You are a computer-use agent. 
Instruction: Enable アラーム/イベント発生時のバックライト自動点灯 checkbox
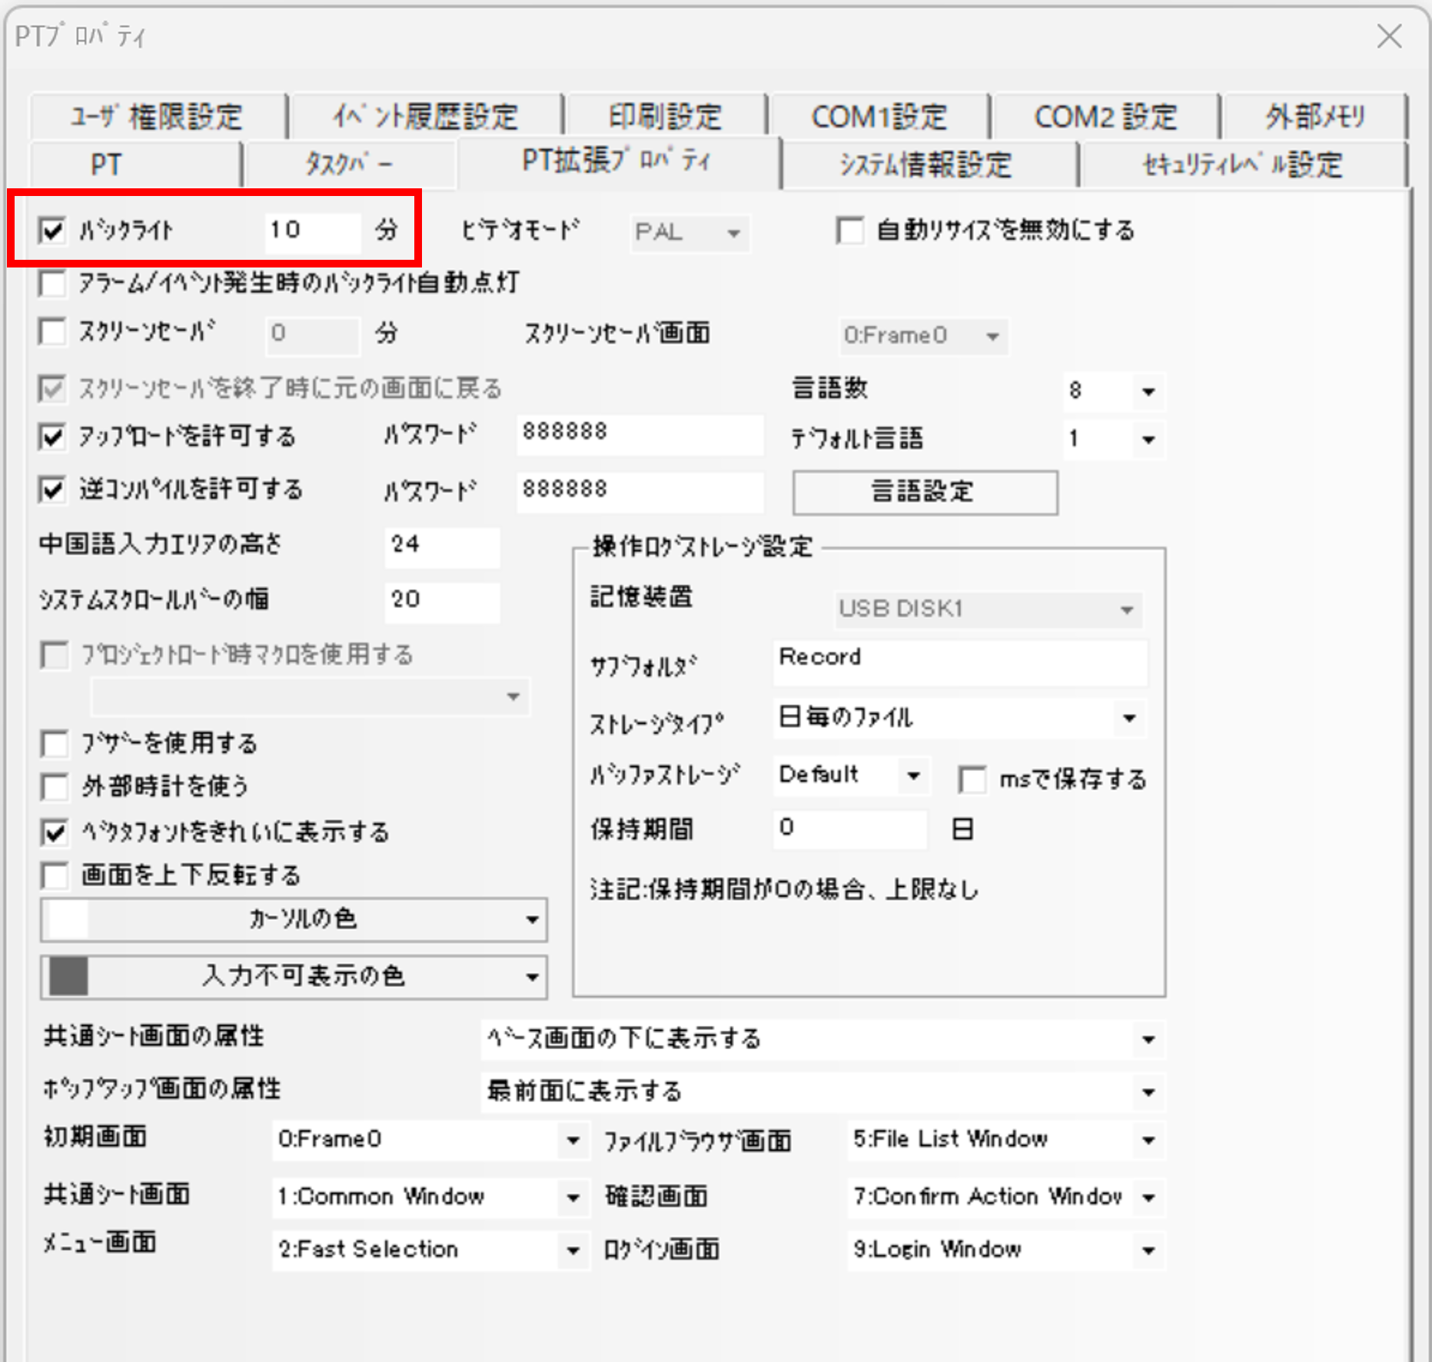(52, 284)
